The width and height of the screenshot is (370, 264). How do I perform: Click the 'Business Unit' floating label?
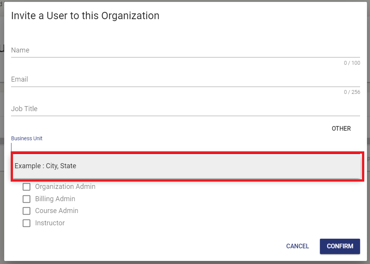(x=27, y=138)
